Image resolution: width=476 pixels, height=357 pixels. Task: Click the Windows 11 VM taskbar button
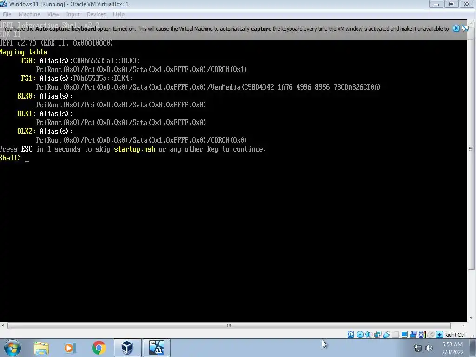157,348
